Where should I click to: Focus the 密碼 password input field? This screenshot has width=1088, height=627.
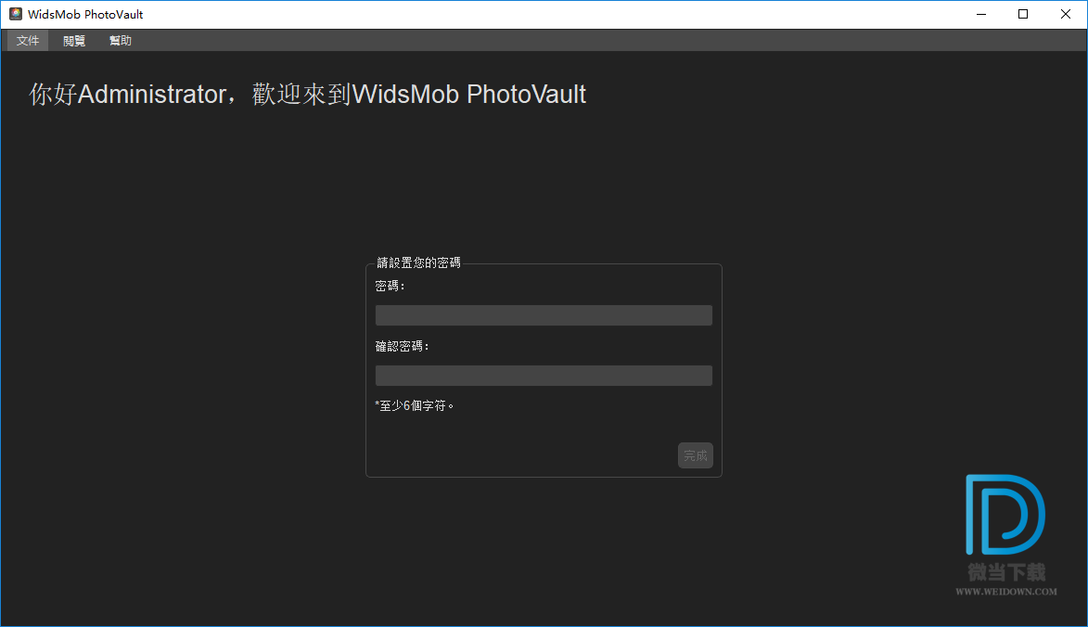[544, 315]
